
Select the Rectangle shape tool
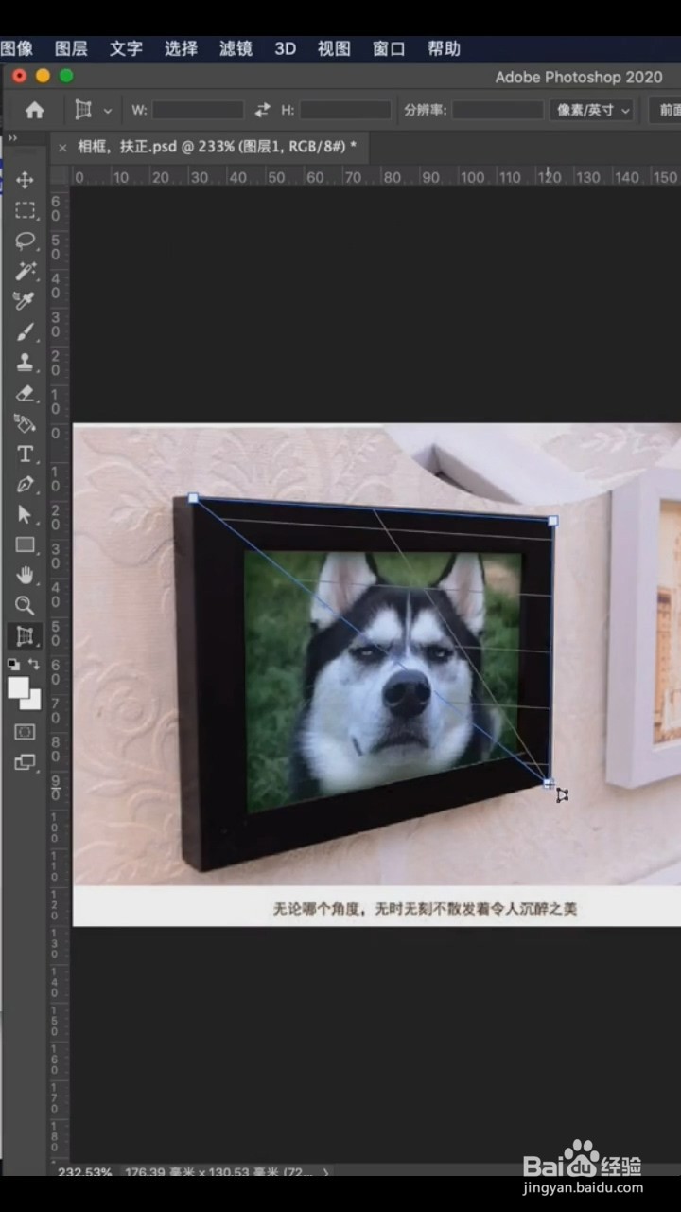[26, 544]
